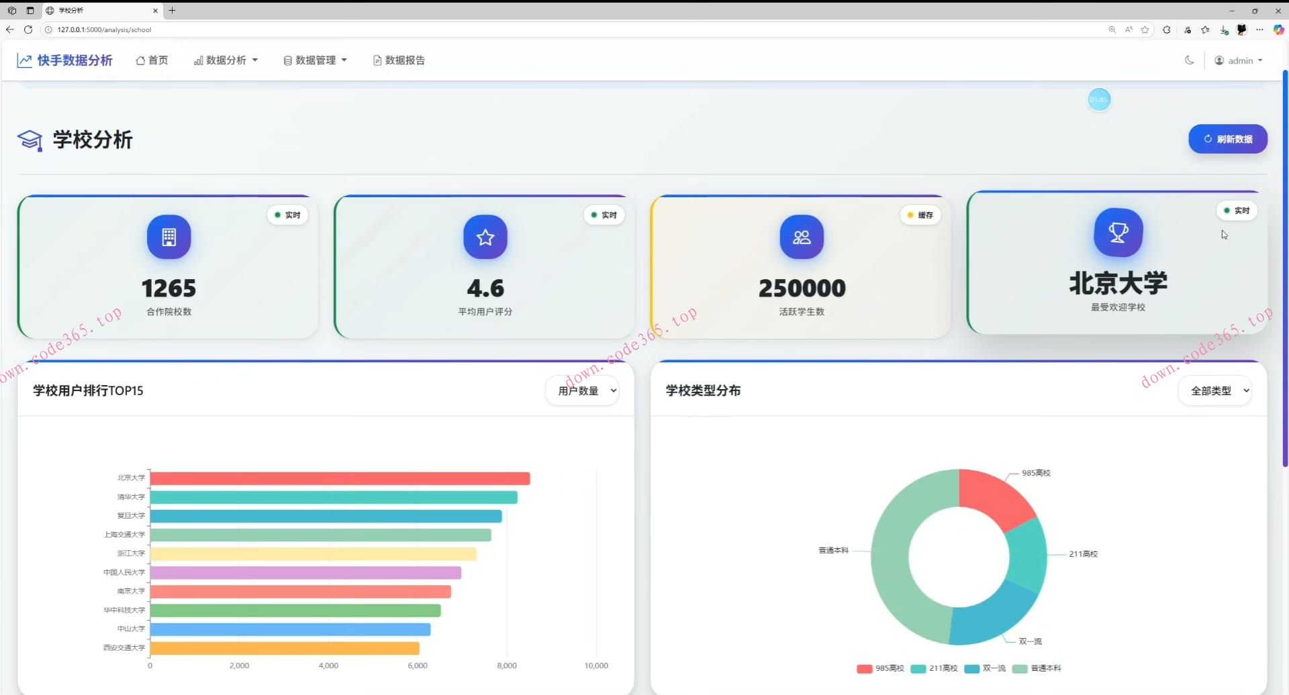
Task: Expand the admin user menu
Action: (1239, 60)
